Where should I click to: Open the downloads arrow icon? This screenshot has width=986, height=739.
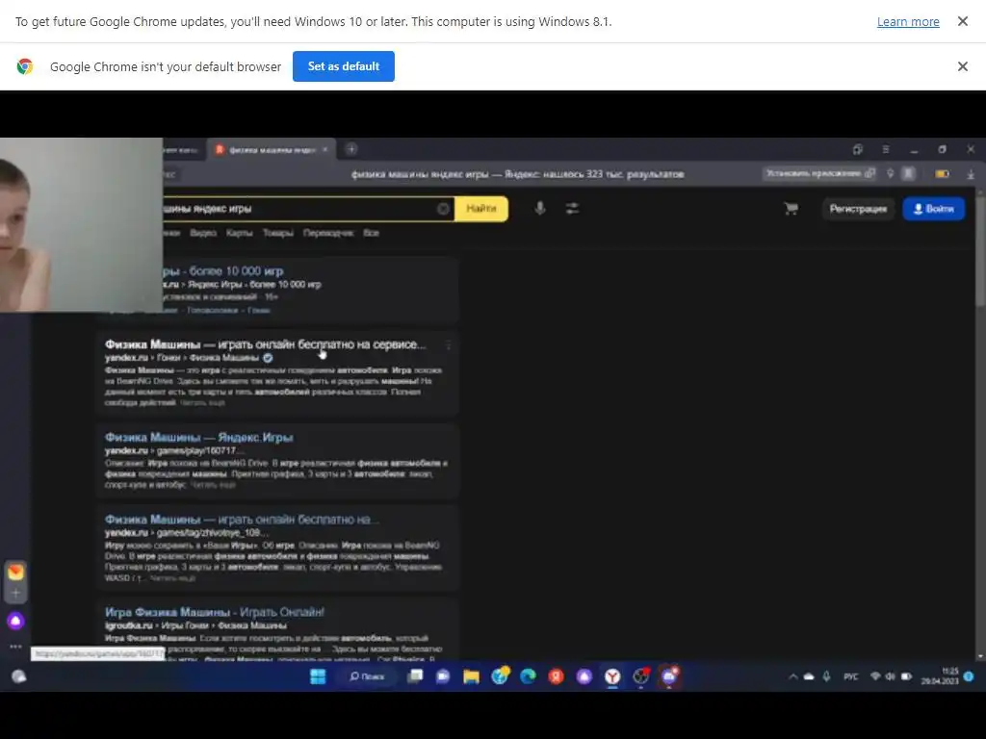971,174
